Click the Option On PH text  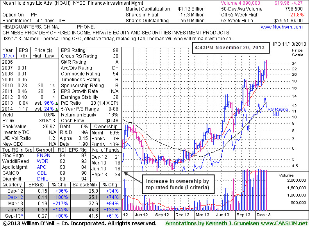point(20,15)
